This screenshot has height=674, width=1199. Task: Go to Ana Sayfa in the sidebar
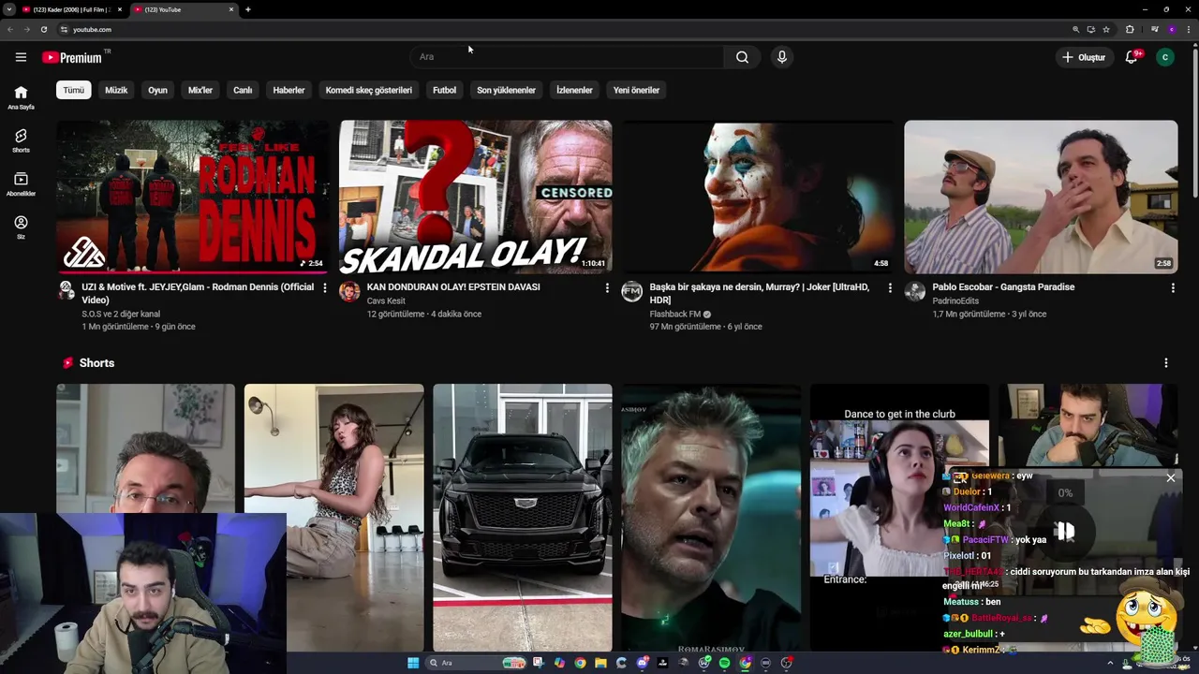(x=21, y=96)
